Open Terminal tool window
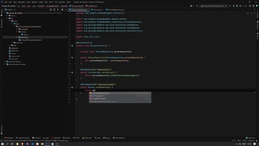The height and width of the screenshot is (146, 259). tap(36, 138)
